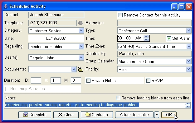This screenshot has height=123, width=195.
Task: Click the Java app icon in title bar
Action: [x=6, y=6]
